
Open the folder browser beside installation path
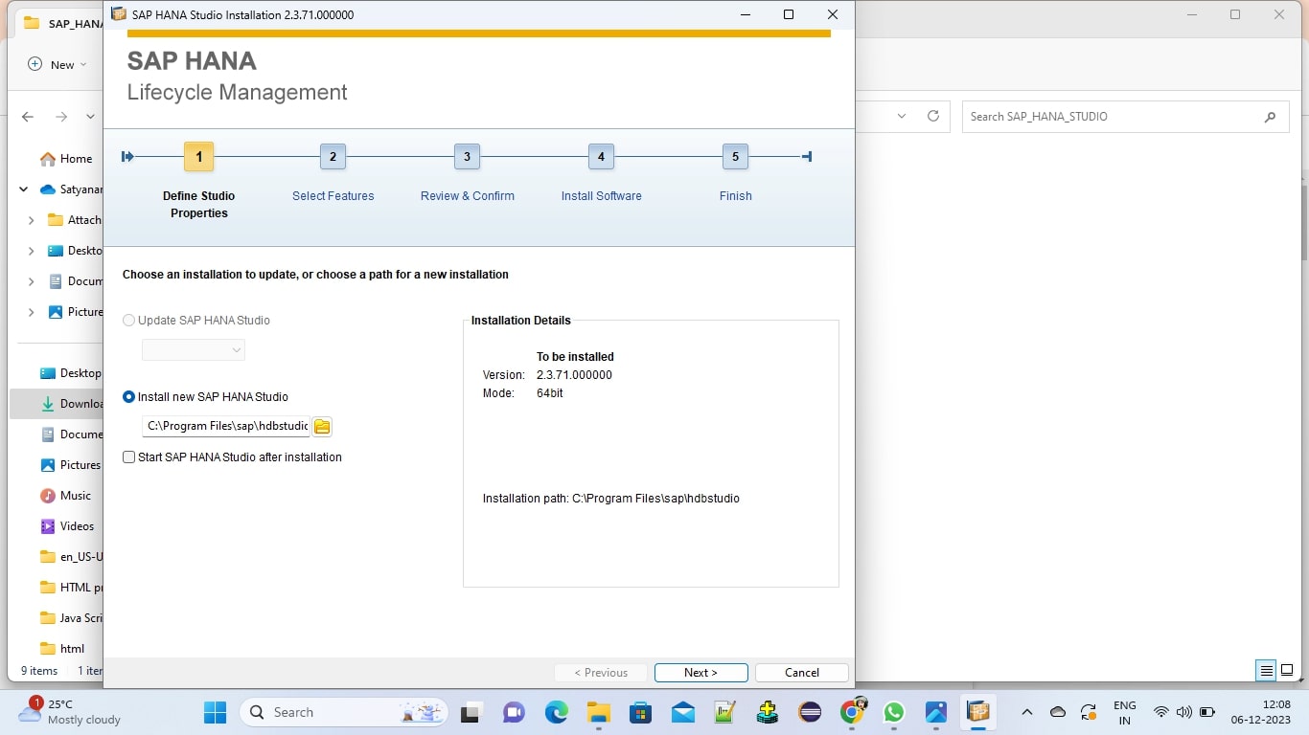(x=321, y=425)
